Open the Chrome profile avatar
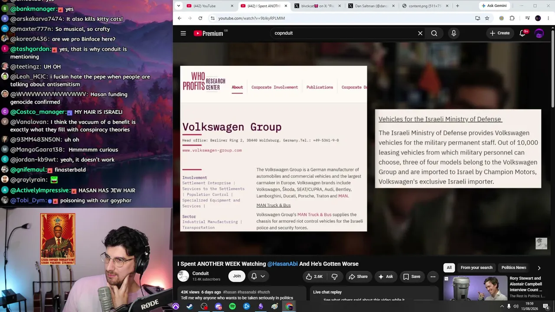 538,18
